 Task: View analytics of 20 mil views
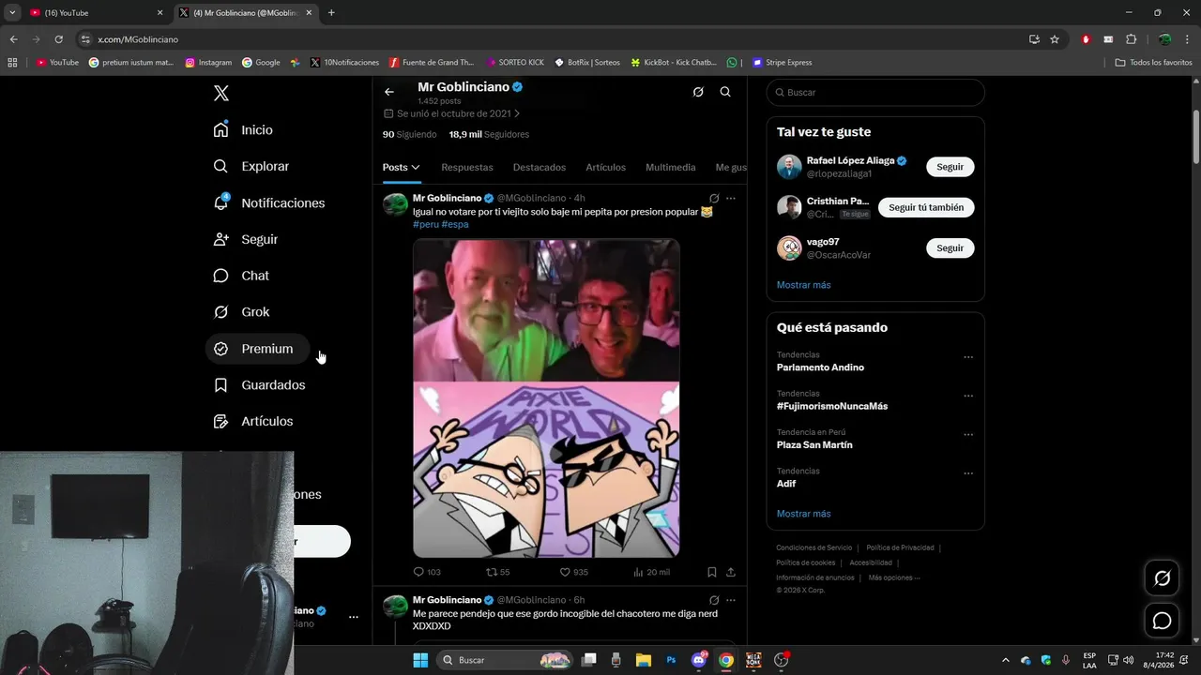(651, 572)
